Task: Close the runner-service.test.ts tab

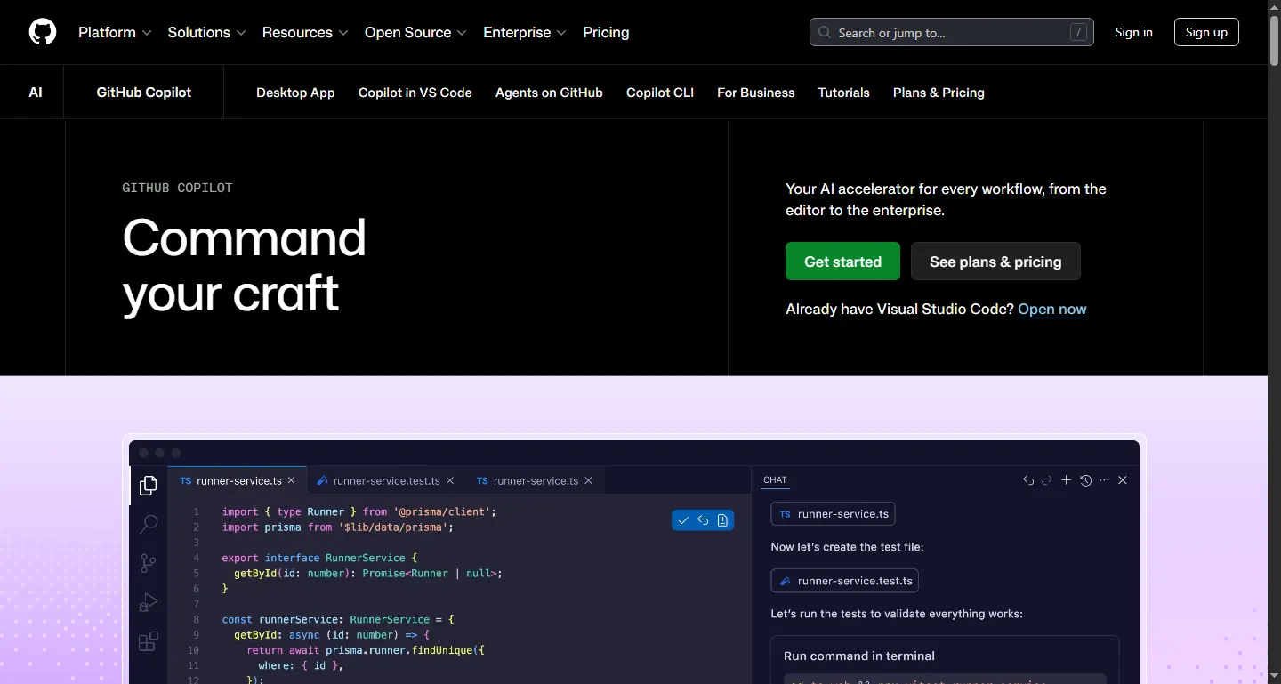Action: tap(450, 480)
